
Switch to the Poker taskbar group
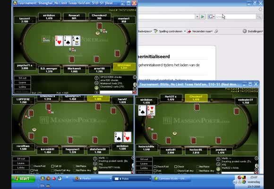[132, 179]
